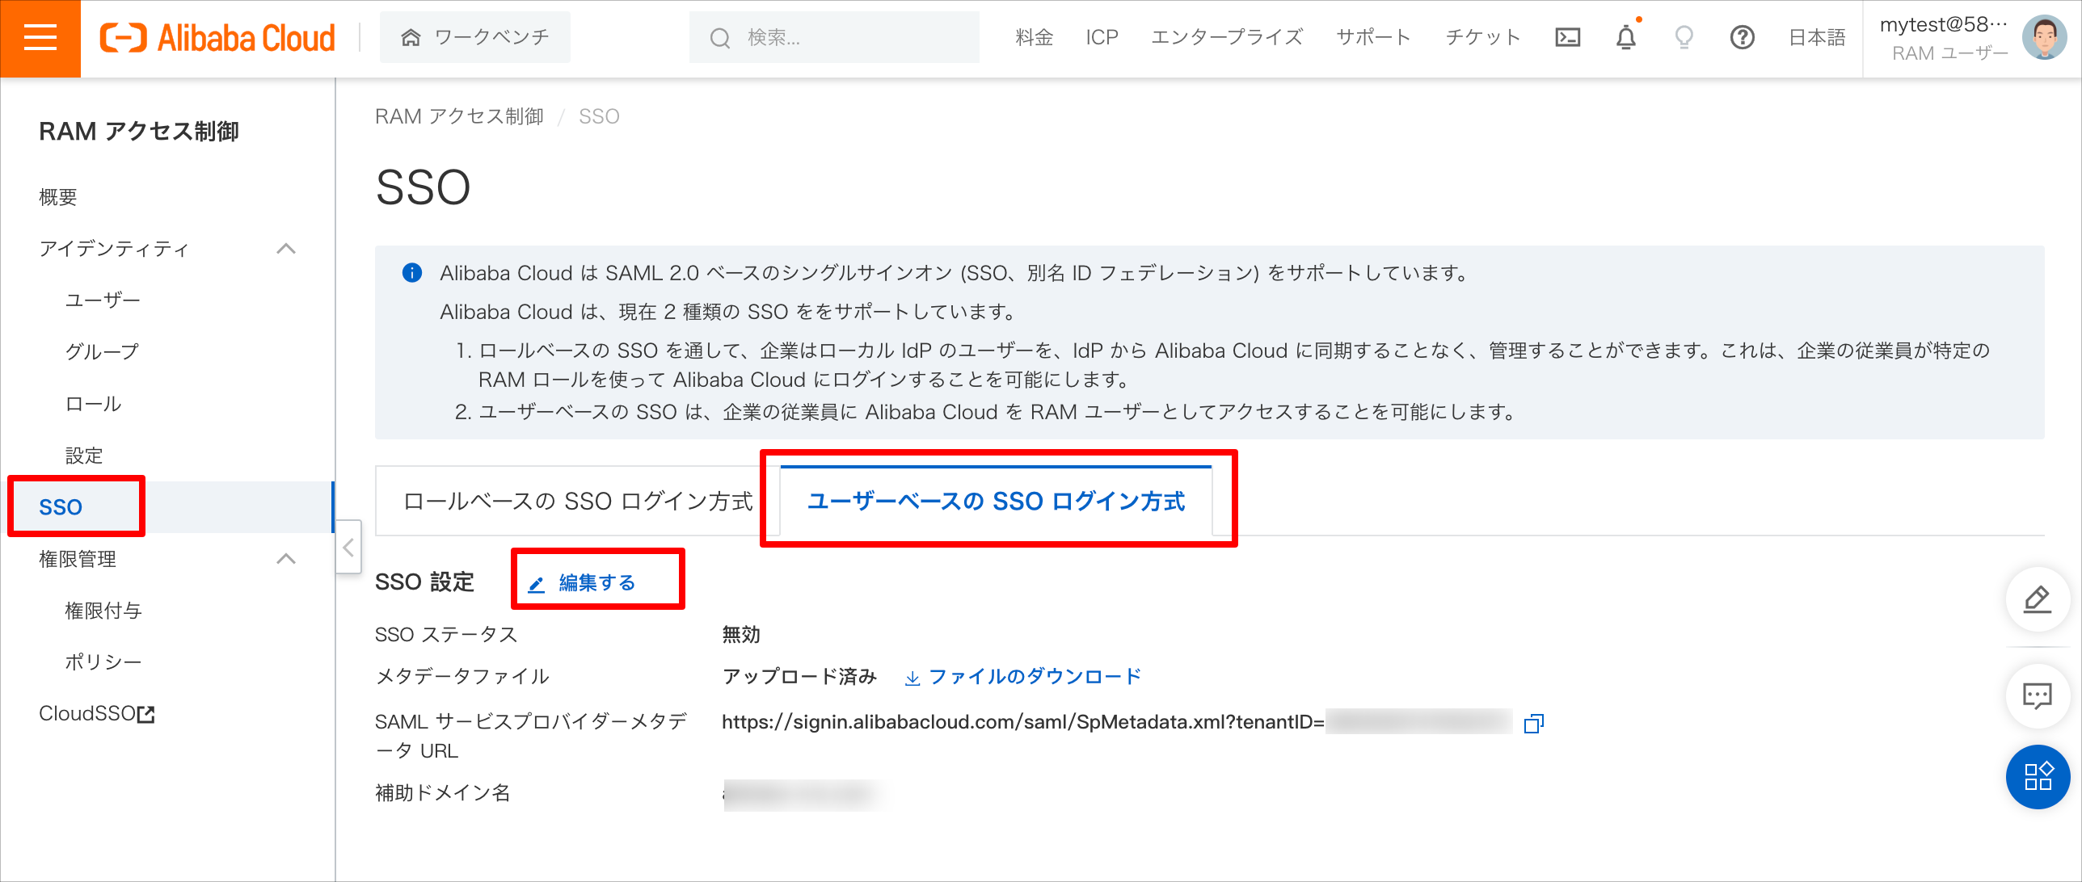Focus the 検索 search field
This screenshot has width=2082, height=882.
coord(834,37)
